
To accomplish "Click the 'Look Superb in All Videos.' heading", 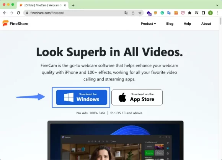I will (x=109, y=52).
